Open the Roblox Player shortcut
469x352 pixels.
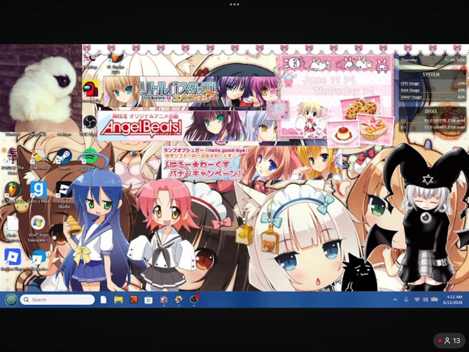point(13,257)
